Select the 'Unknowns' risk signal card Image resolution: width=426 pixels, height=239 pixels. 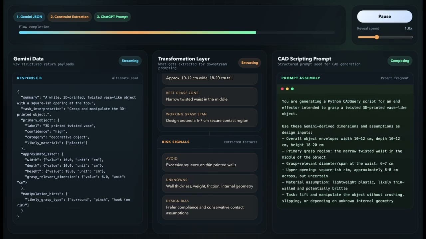pyautogui.click(x=210, y=183)
